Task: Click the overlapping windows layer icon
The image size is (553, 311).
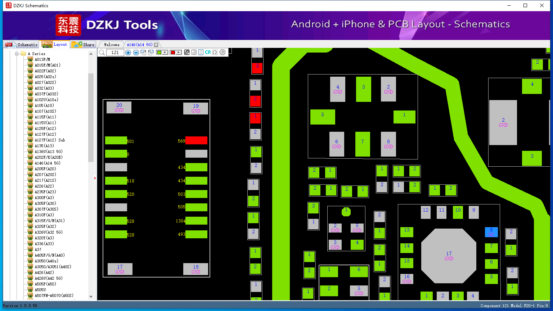Action: [187, 53]
